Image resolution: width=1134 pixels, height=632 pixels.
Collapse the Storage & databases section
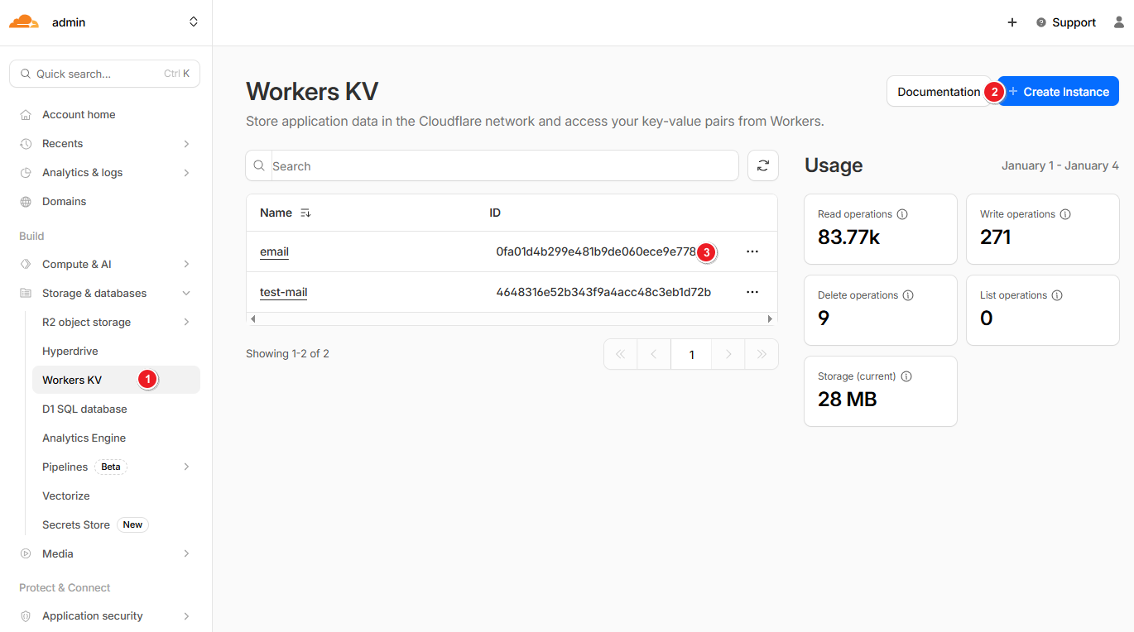[x=186, y=294]
